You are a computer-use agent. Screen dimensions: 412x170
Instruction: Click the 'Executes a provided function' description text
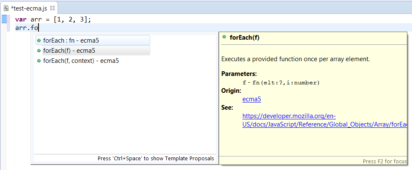[x=296, y=59]
